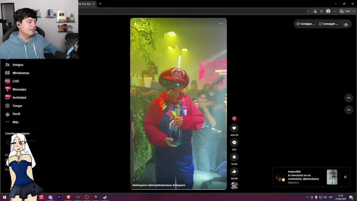Screen dimensions: 357x201
Task: Expand the video caption ellipsis
Action: tap(134, 180)
